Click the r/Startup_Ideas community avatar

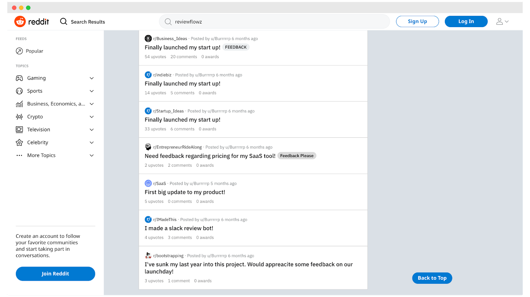coord(148,111)
